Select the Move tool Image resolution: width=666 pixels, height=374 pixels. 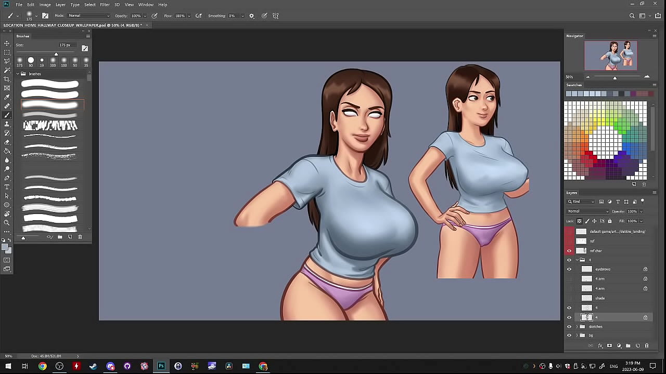(7, 43)
